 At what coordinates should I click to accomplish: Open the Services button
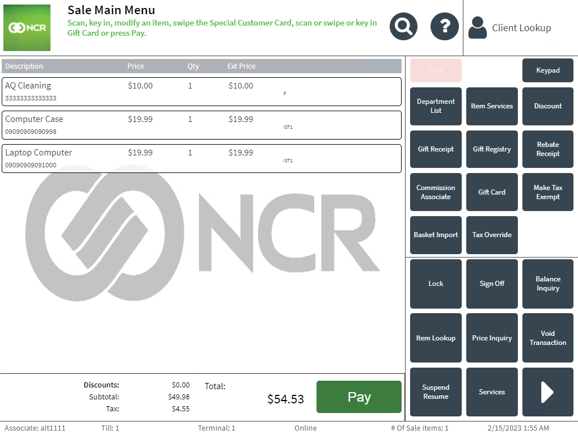492,392
